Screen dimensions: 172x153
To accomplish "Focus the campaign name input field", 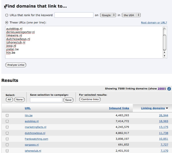I will coord(46,100).
